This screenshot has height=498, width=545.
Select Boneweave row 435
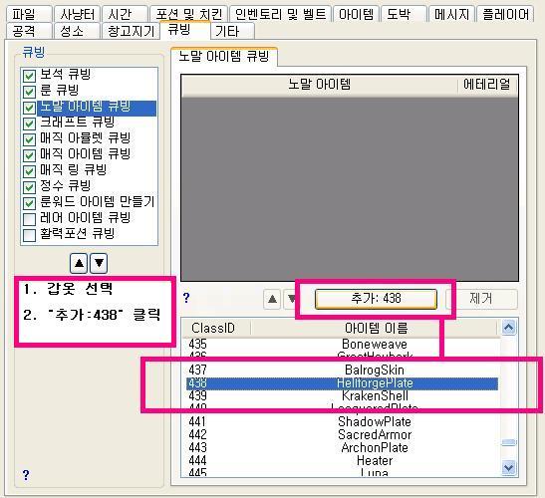[342, 344]
